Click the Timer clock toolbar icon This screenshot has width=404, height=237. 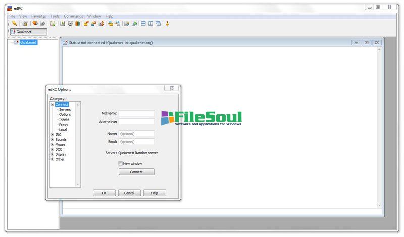pos(70,23)
